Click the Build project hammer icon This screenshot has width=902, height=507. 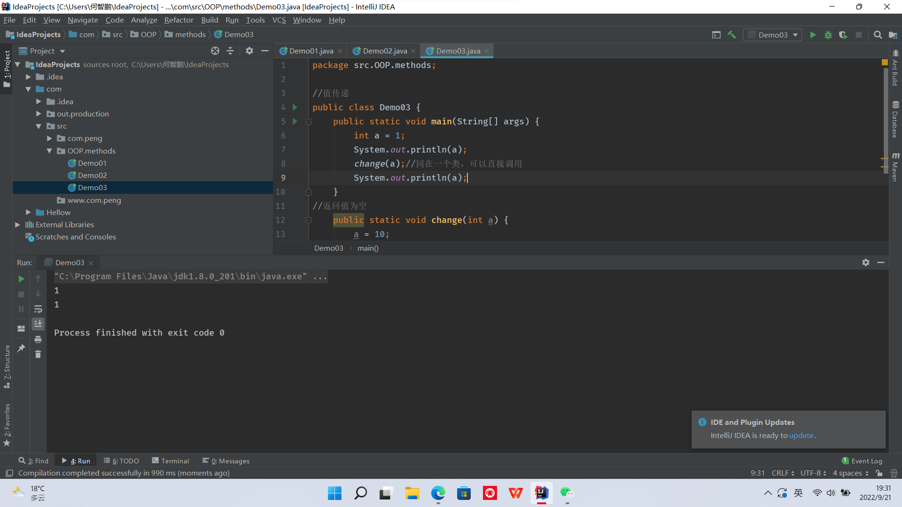point(731,35)
